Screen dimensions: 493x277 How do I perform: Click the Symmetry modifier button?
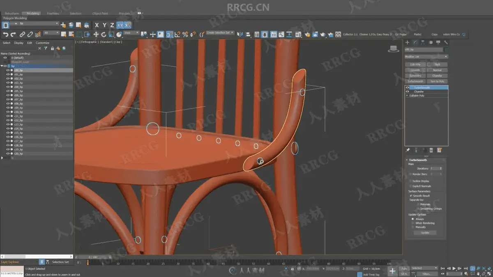[x=415, y=76]
